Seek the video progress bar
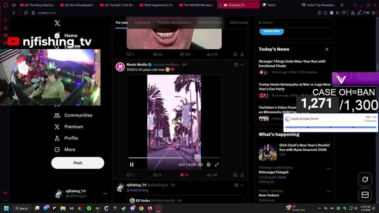 click(174, 158)
